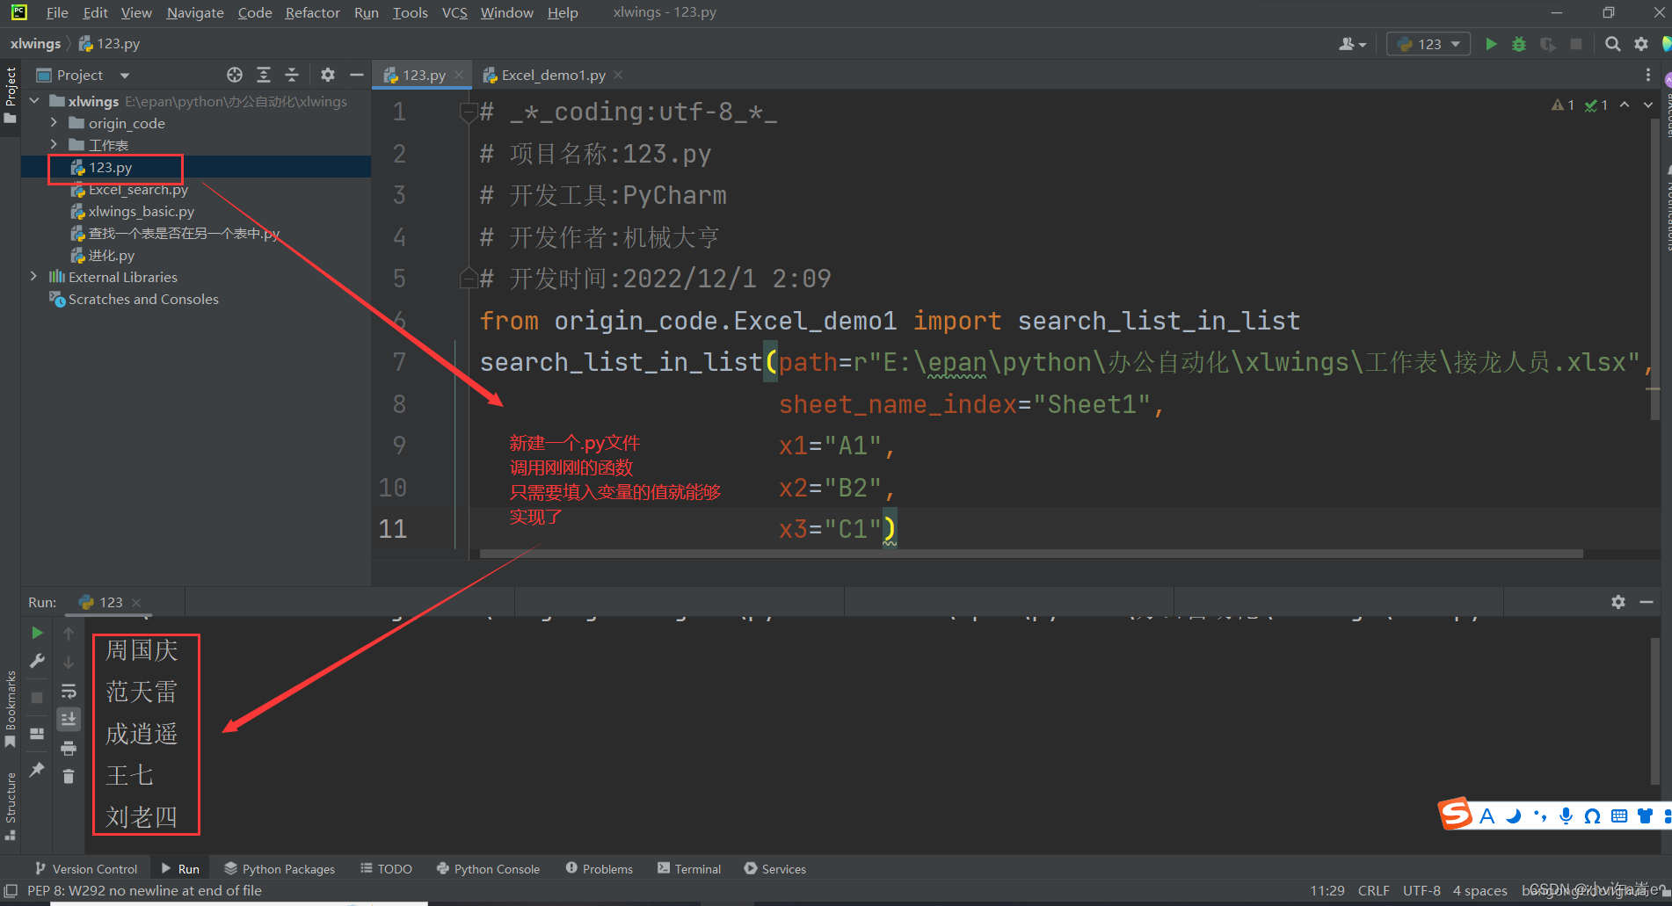The image size is (1672, 906).
Task: Stop the running process with the red square icon
Action: [x=36, y=697]
